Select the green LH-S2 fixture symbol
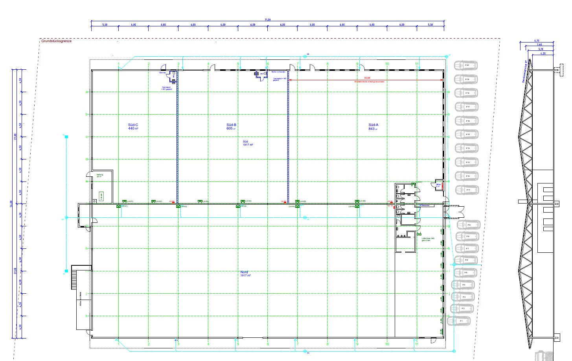Screen dimensions: 572x361 pos(154,202)
